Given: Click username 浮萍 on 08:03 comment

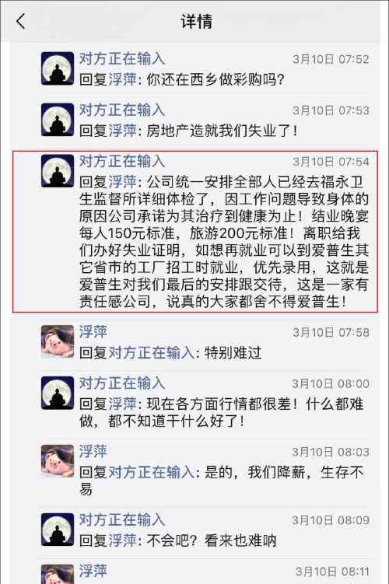Looking at the screenshot, I should (93, 451).
